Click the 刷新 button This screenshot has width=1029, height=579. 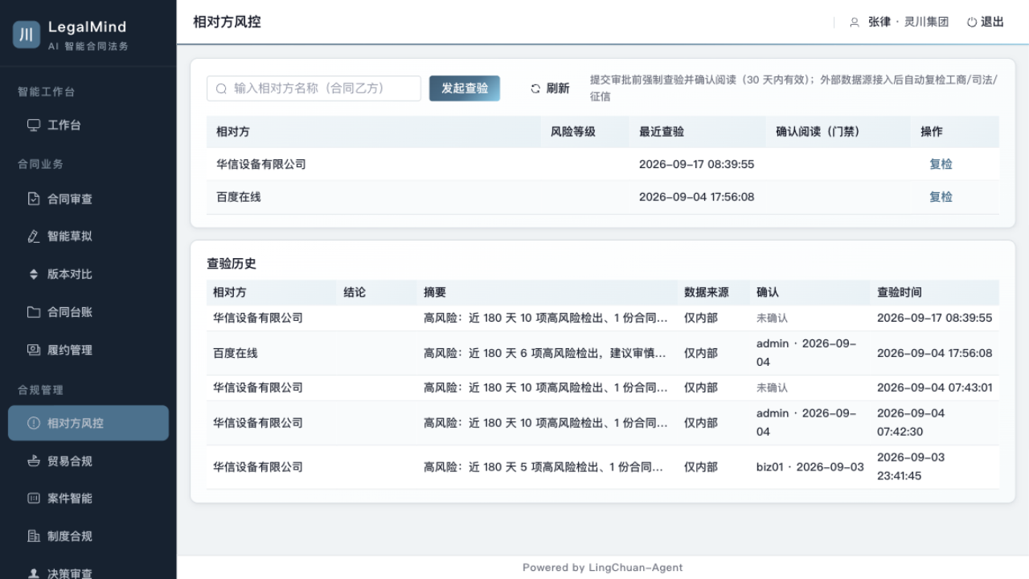tap(550, 88)
